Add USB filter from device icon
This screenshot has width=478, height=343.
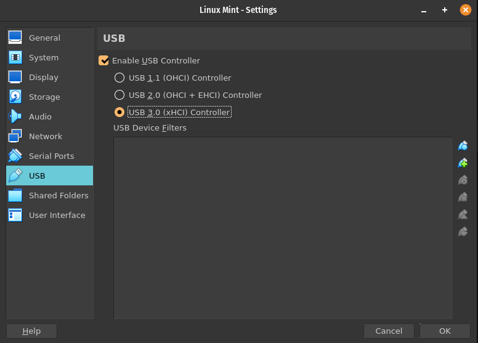(x=463, y=163)
